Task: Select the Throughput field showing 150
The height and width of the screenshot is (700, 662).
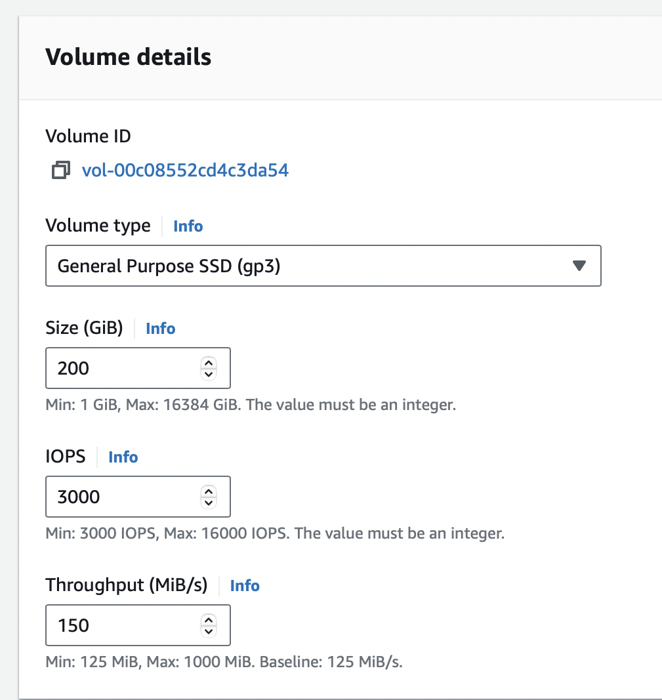Action: pos(121,625)
